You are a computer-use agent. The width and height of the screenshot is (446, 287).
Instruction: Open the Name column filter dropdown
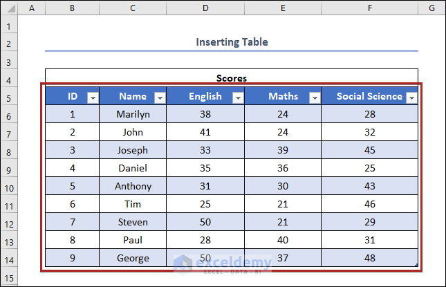(159, 98)
